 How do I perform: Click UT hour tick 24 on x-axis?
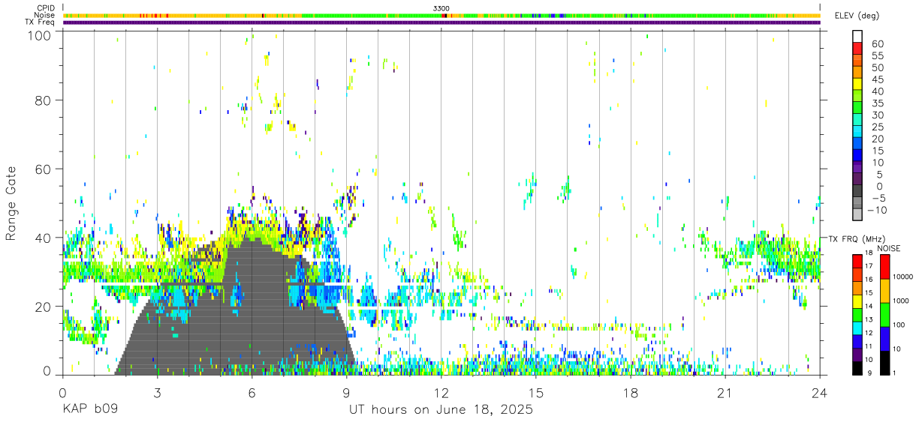click(820, 392)
